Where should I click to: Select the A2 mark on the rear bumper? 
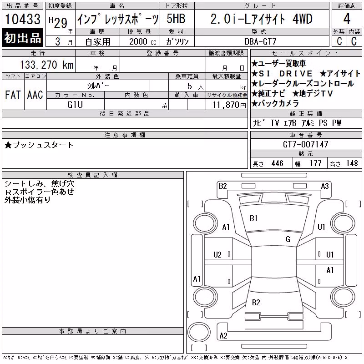point(223,336)
